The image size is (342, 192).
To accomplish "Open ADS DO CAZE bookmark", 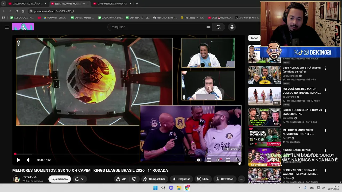I will tap(22, 18).
